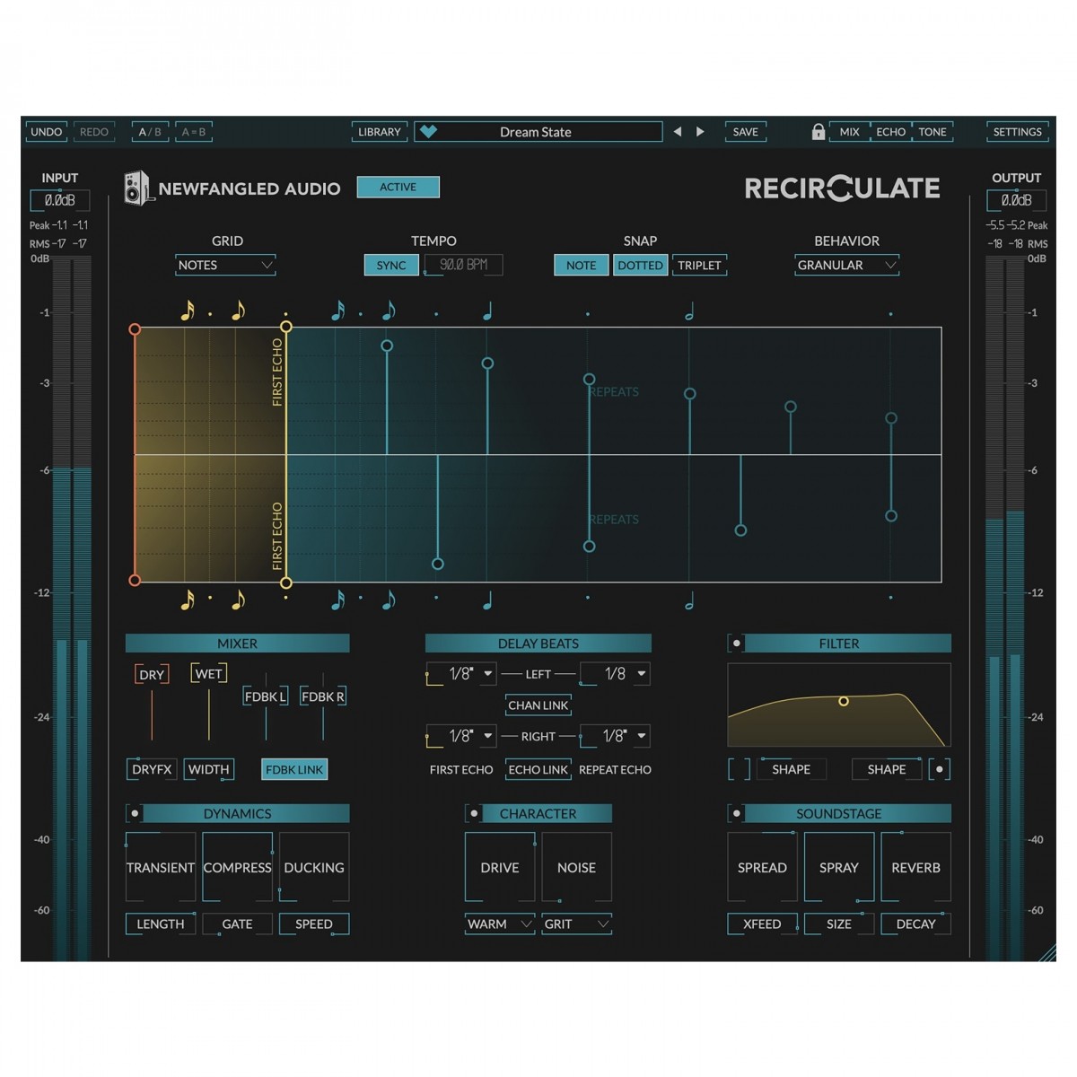
Task: Toggle the Soundstage section power dot
Action: 737,814
